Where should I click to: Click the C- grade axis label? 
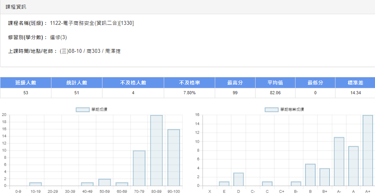pyautogui.click(x=253, y=192)
